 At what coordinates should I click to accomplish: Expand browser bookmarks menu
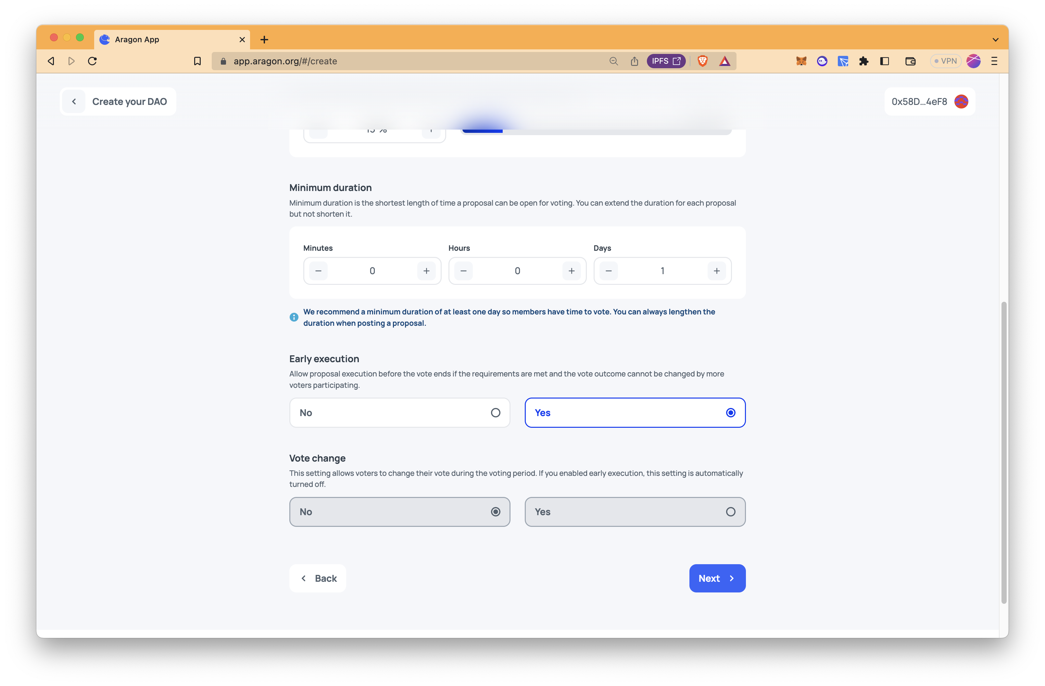click(x=197, y=60)
